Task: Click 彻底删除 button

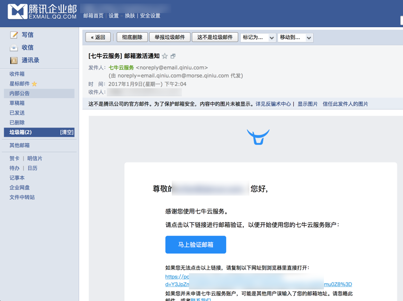Action: (x=132, y=37)
